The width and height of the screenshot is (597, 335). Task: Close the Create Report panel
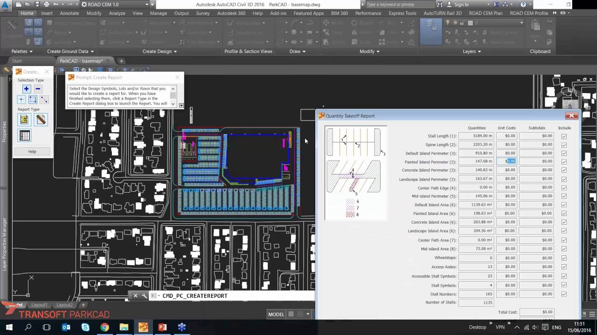click(x=47, y=72)
